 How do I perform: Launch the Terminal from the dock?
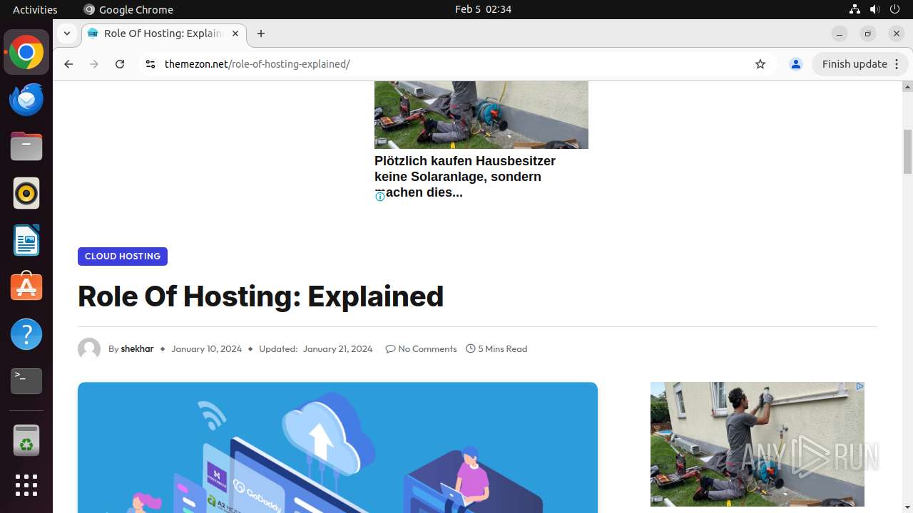[x=26, y=381]
